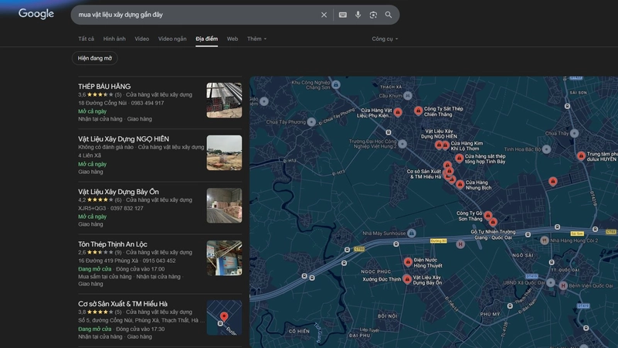Click the Google logo
Screen dimensions: 618x348
pos(36,14)
